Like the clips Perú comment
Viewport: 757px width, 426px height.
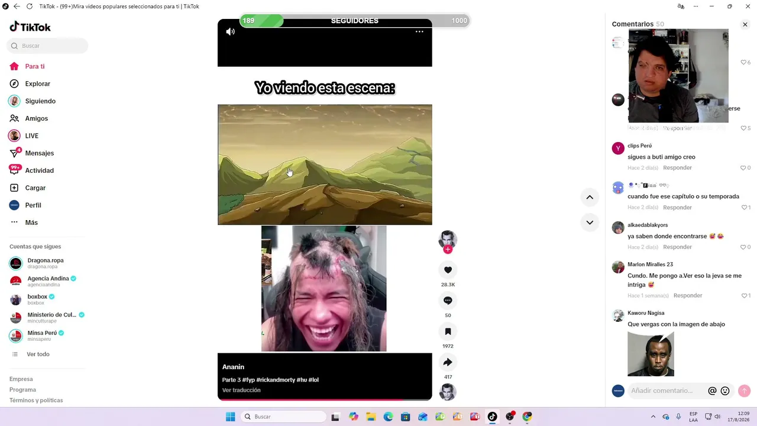coord(745,167)
